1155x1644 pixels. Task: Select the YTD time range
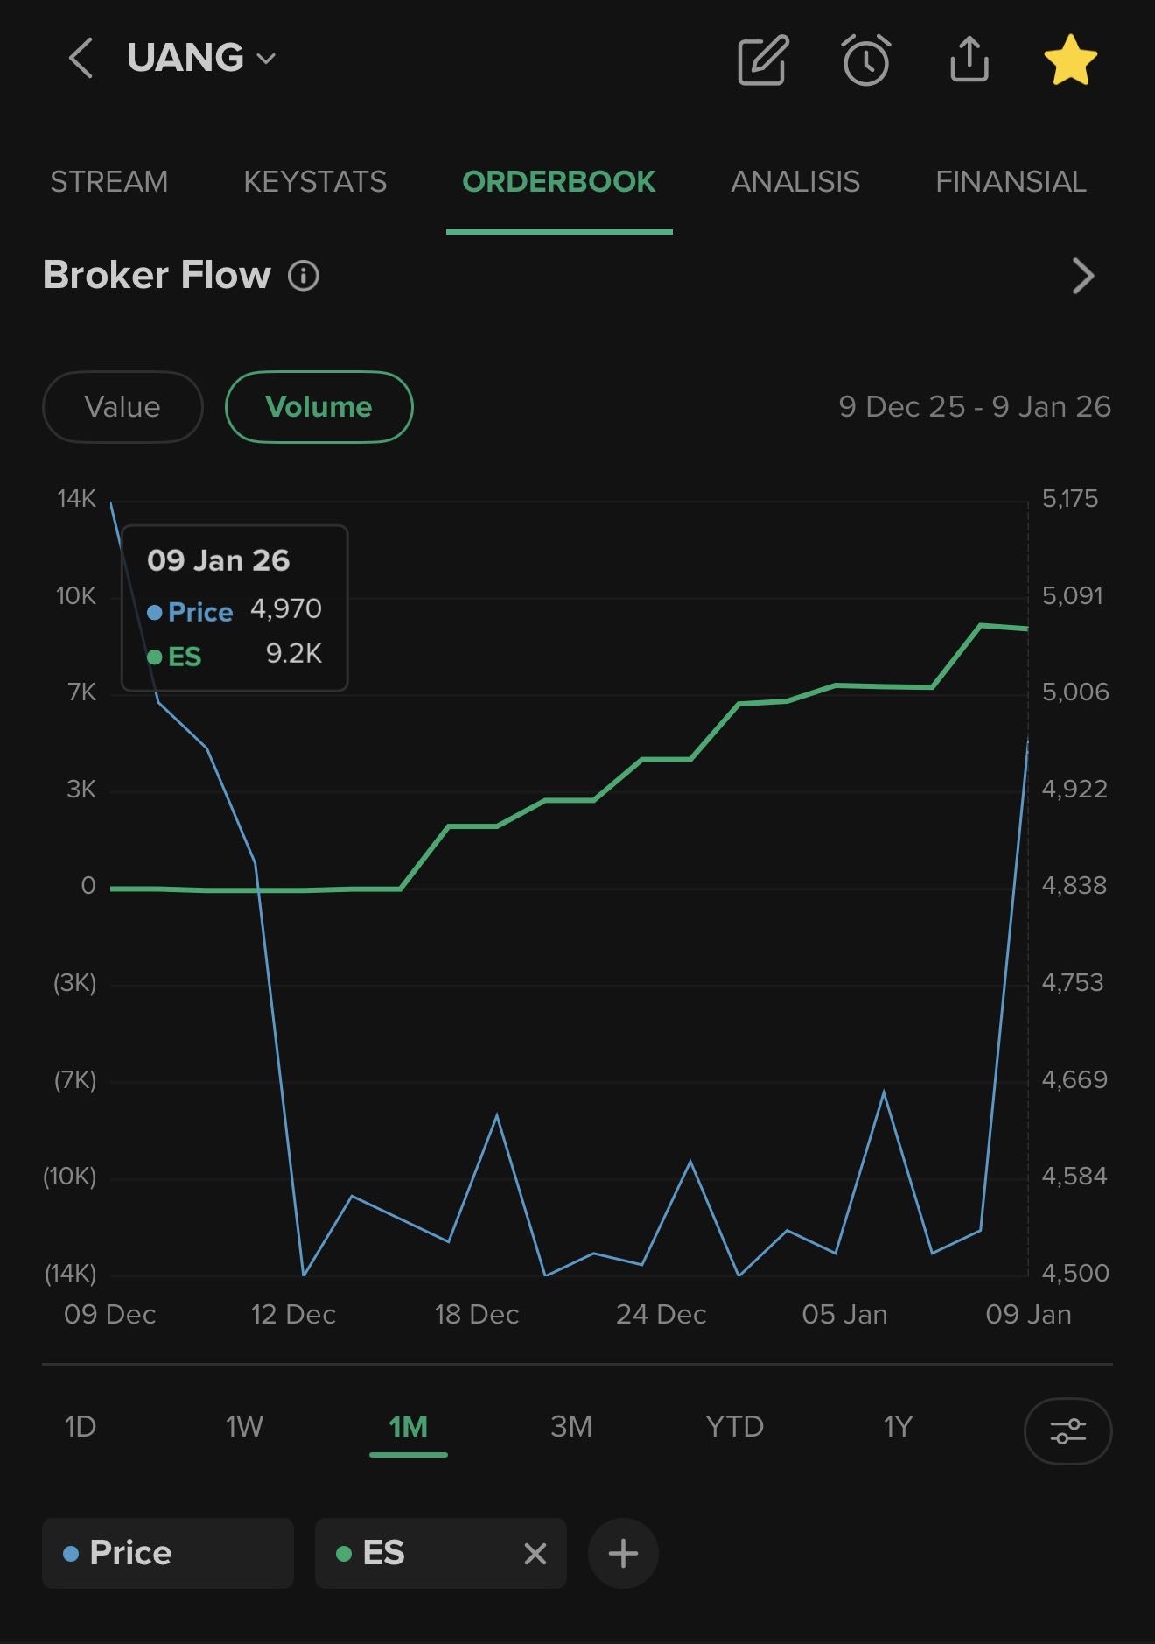click(734, 1427)
